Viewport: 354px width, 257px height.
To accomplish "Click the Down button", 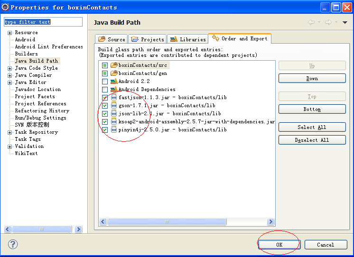I will [x=312, y=78].
